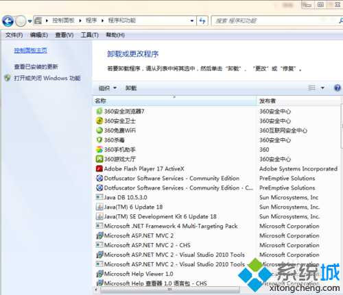This screenshot has width=343, height=295.
Task: Click the Microsoft Help Viewer 1.0 icon
Action: pyautogui.click(x=99, y=274)
